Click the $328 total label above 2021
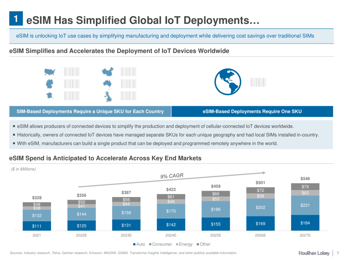 (x=37, y=198)
